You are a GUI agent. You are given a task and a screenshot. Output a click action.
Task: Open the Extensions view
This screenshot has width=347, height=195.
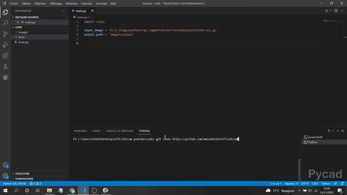(5, 55)
